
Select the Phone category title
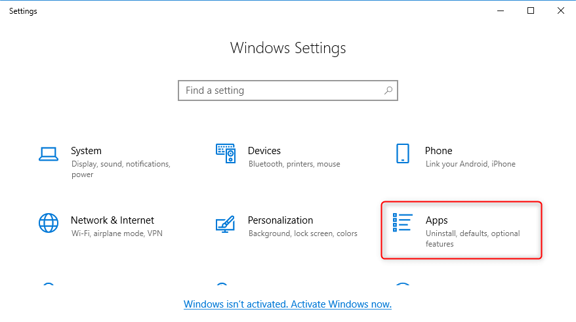click(438, 151)
